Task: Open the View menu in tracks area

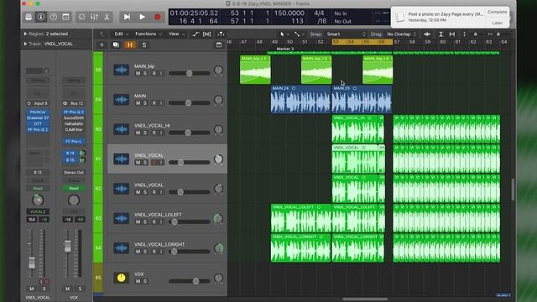Action: 176,34
